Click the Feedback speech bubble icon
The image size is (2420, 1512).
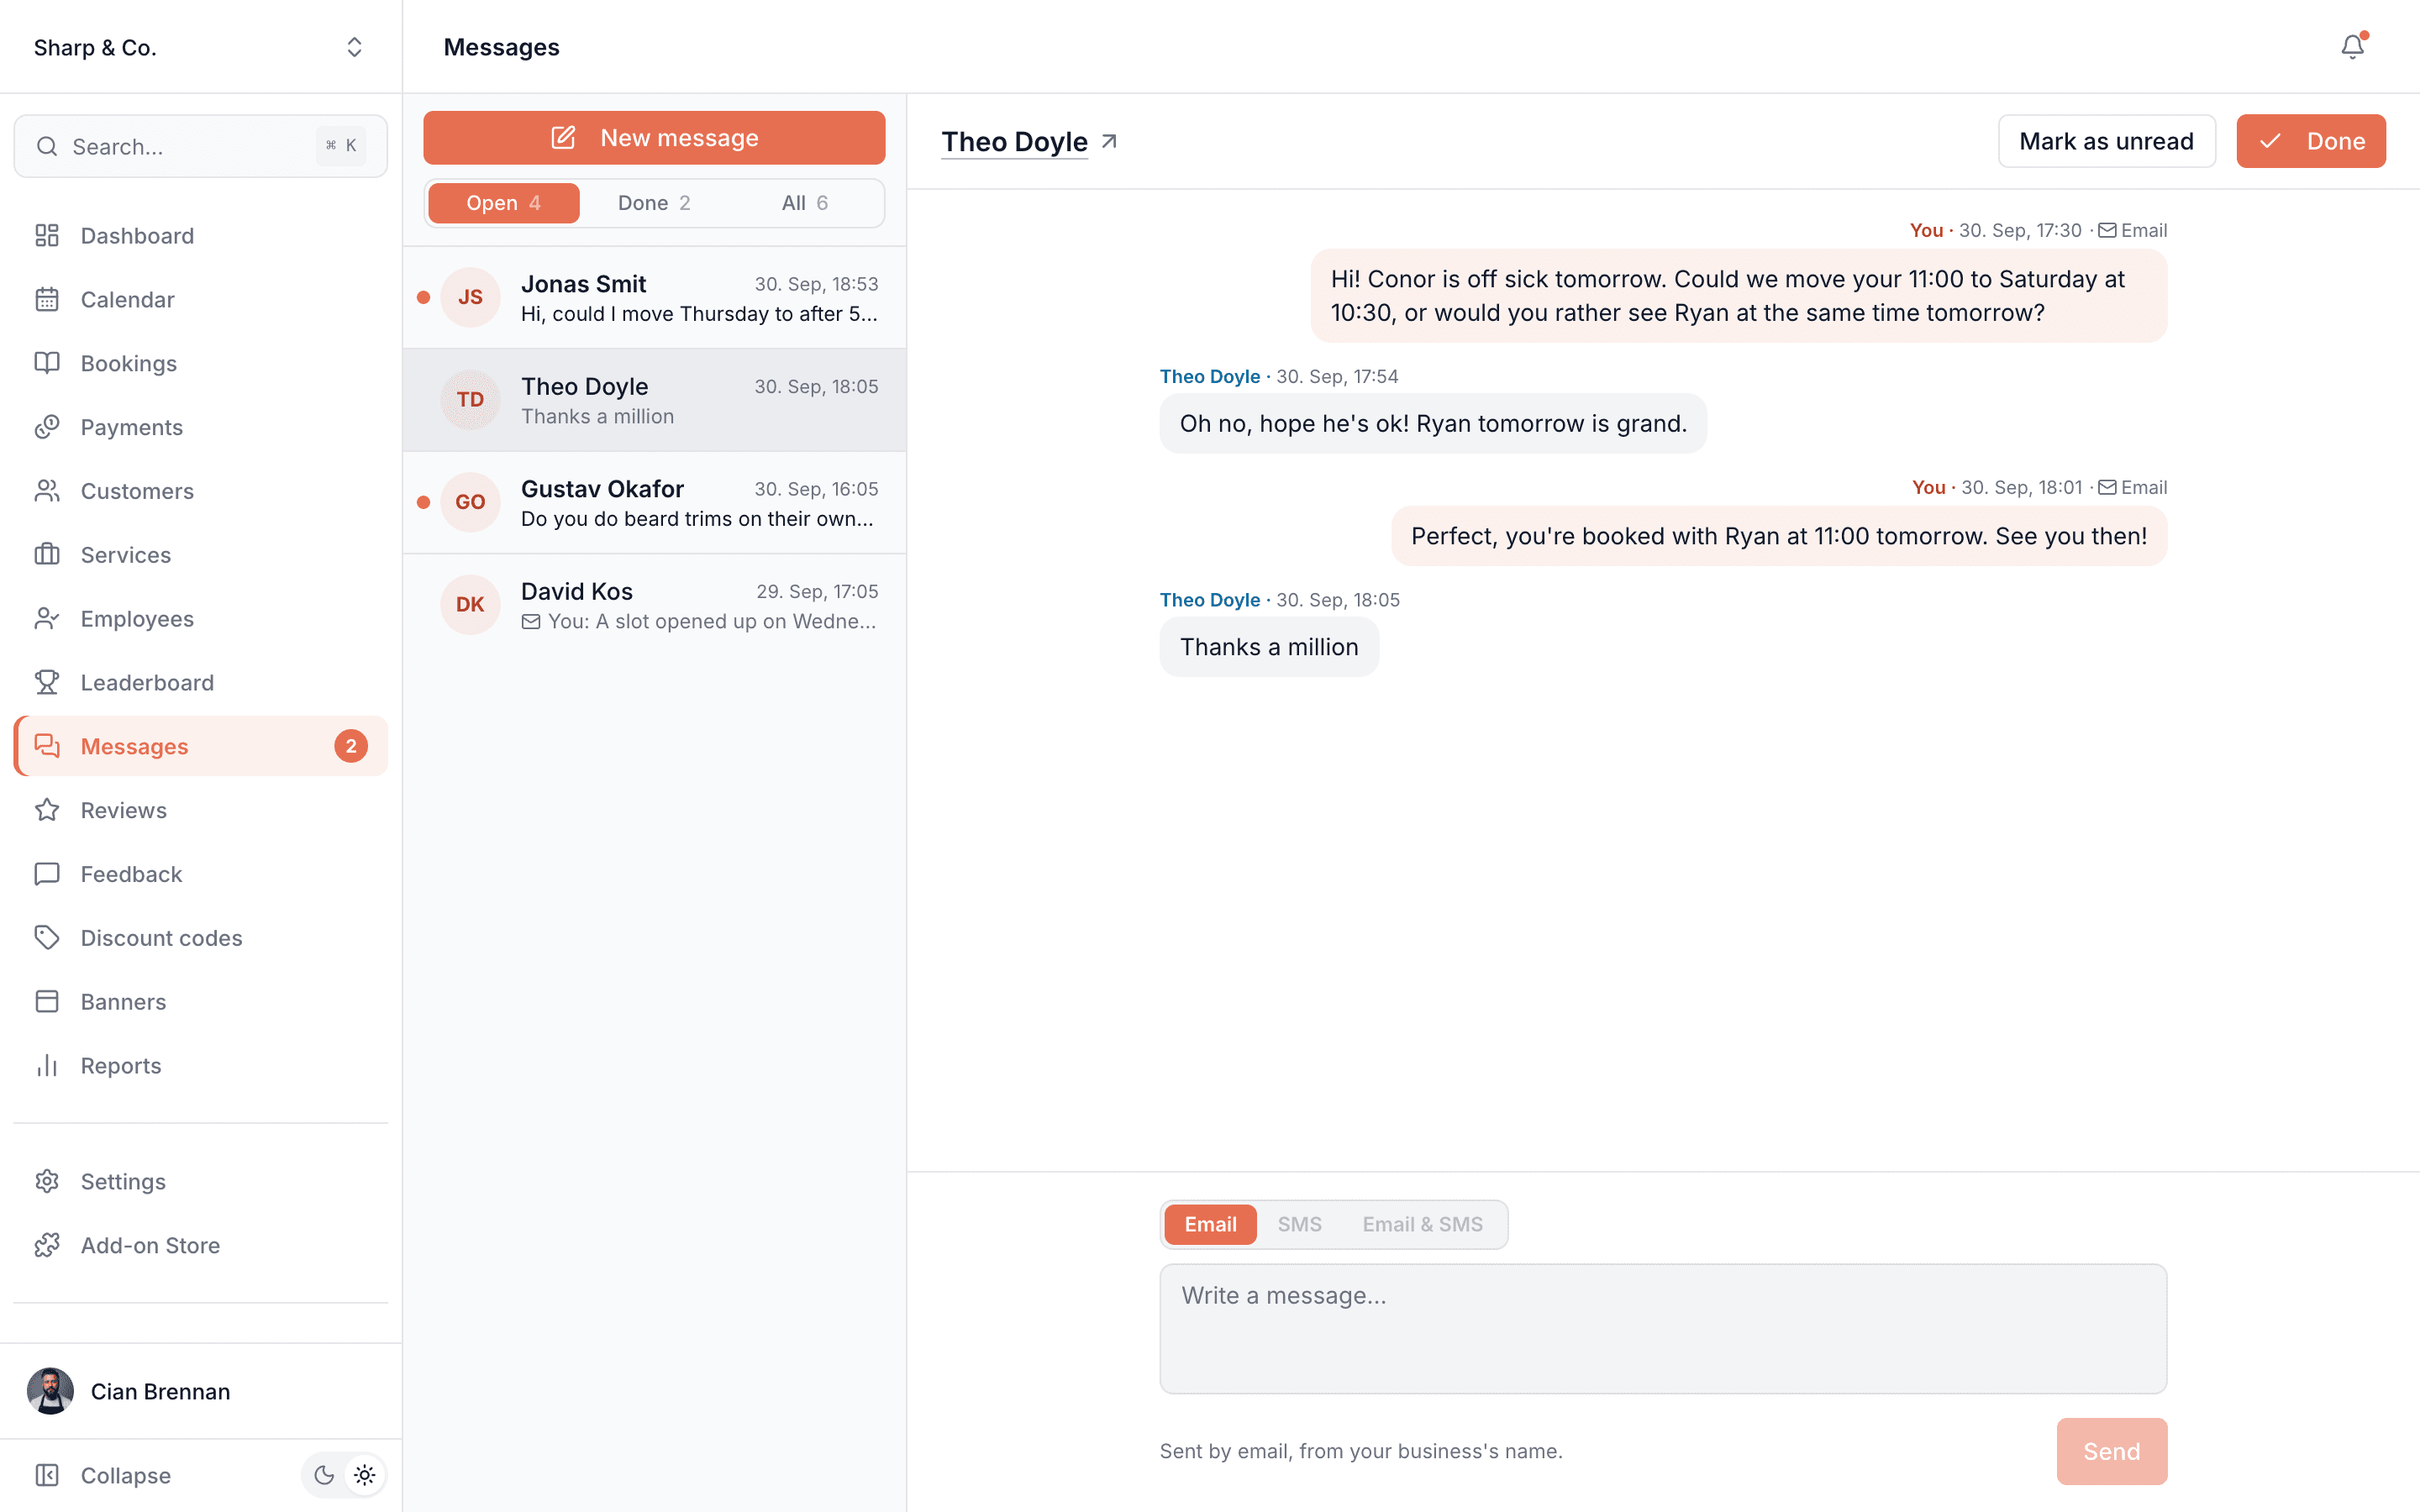point(47,874)
